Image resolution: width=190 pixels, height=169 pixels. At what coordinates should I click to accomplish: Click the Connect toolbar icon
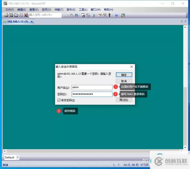click(x=6, y=15)
